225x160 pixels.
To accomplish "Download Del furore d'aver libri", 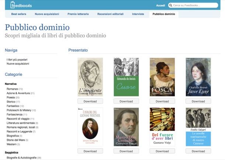I will click(x=162, y=151).
